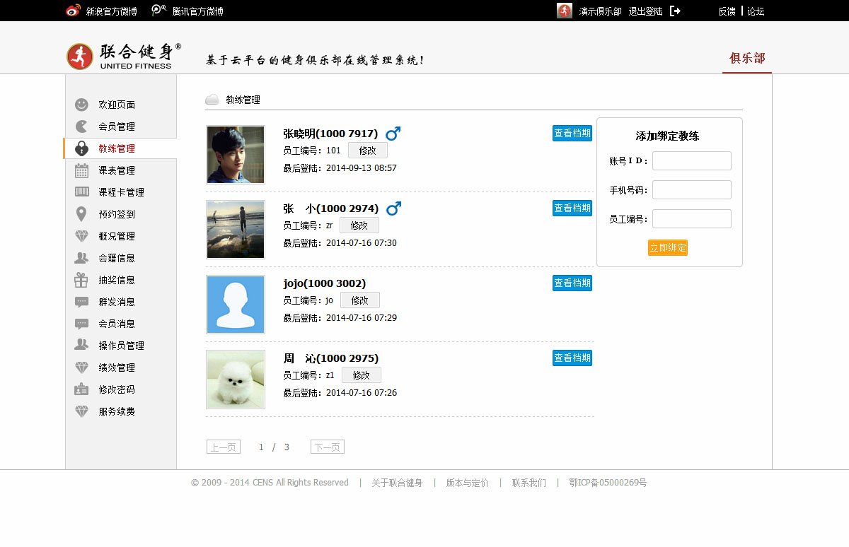
Task: Click the speech bubble icon for 群发消息
Action: (x=82, y=302)
